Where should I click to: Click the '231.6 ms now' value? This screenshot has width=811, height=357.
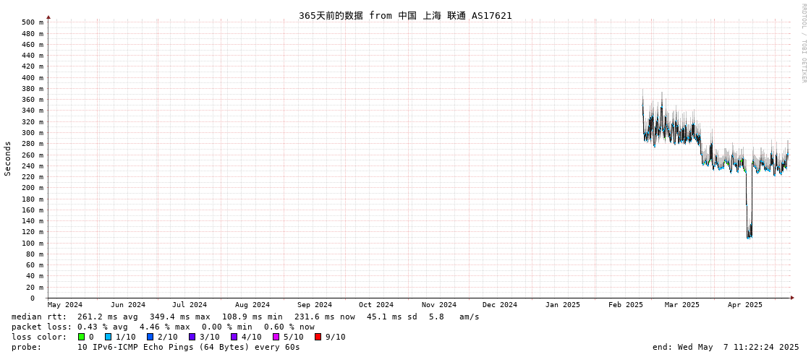325,317
